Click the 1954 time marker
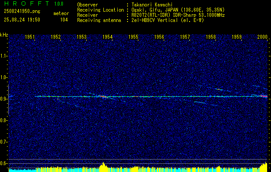The width and height of the screenshot is (271, 172). pyautogui.click(x=108, y=37)
